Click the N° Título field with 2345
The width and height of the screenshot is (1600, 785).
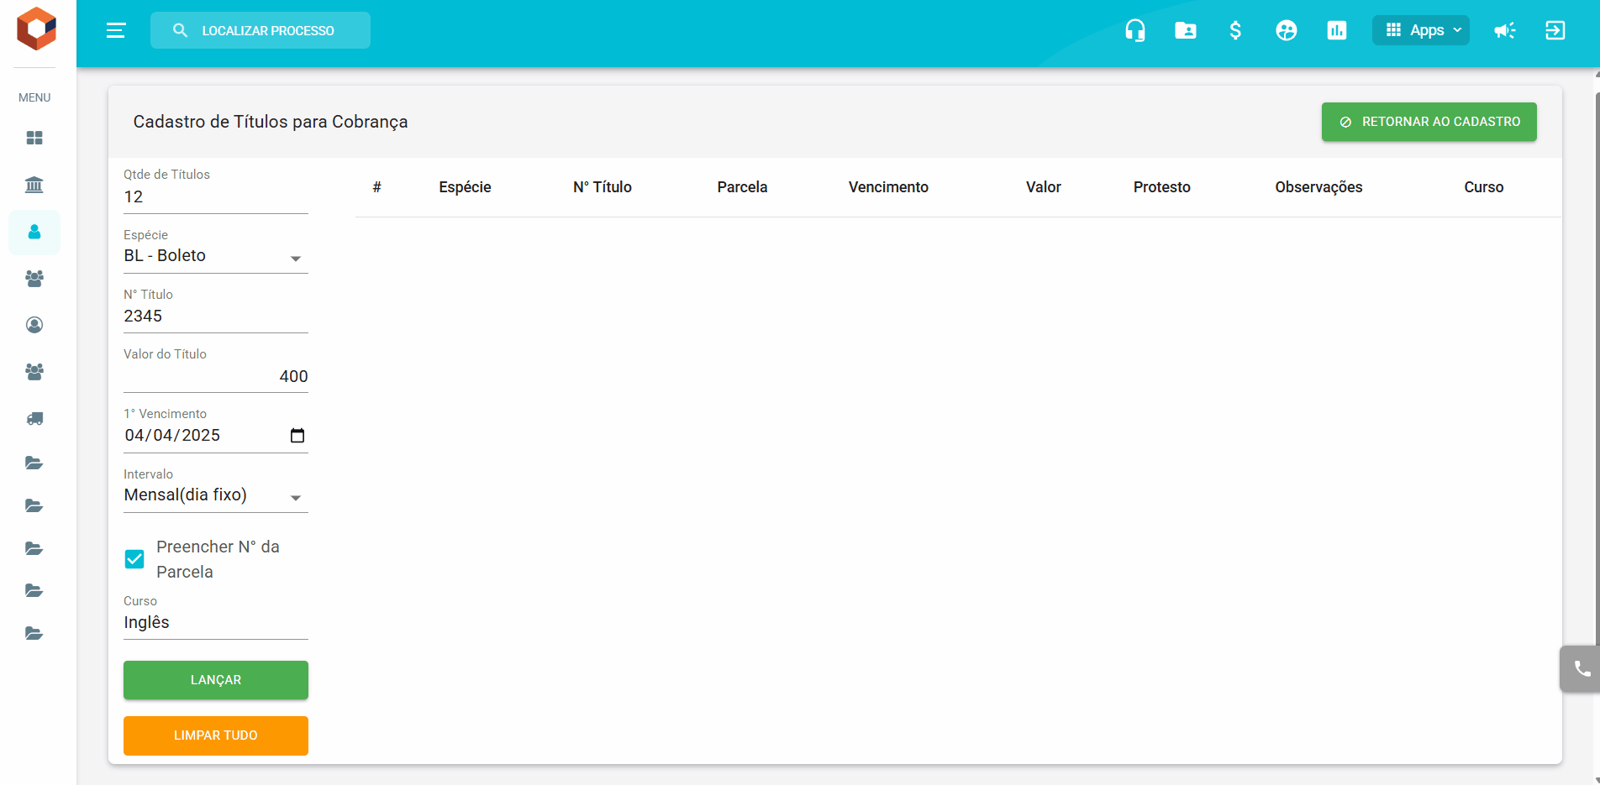[x=216, y=317]
